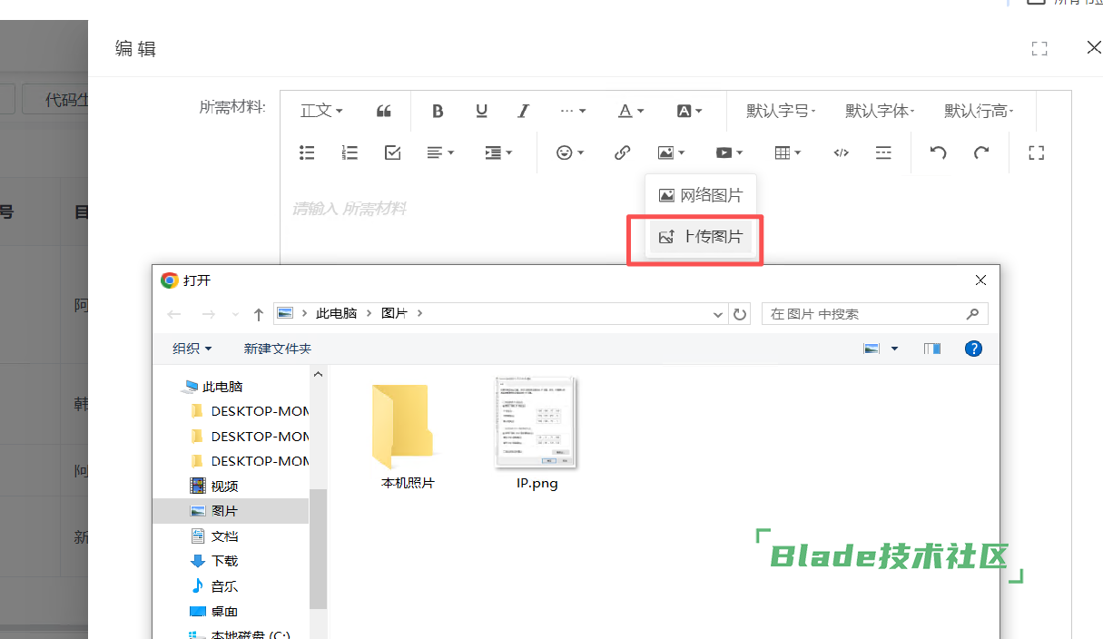
Task: Toggle the file dialog preview pane
Action: [x=931, y=349]
